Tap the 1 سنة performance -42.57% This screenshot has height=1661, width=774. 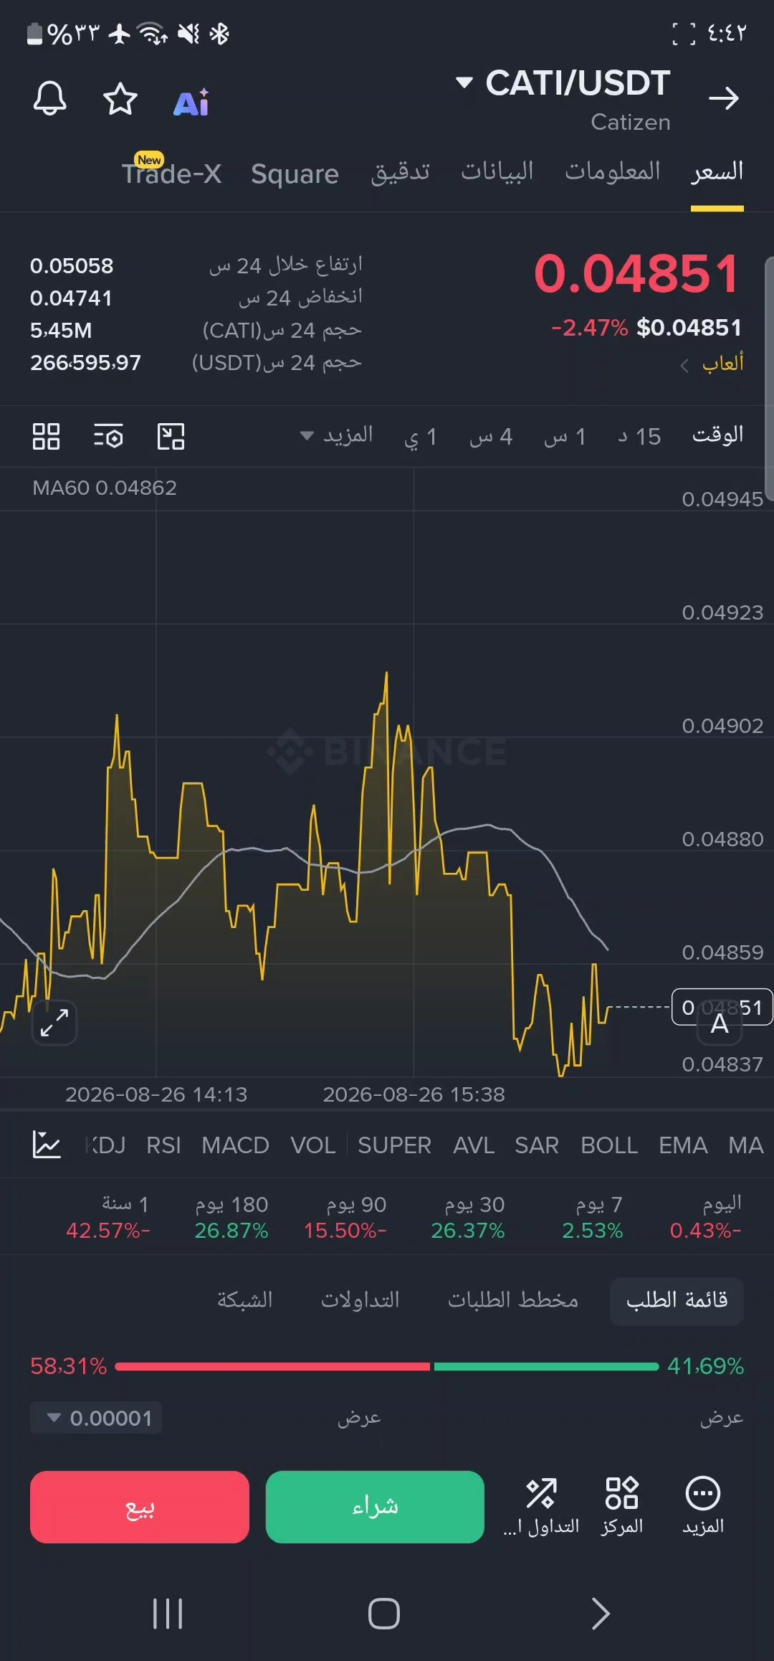108,1217
